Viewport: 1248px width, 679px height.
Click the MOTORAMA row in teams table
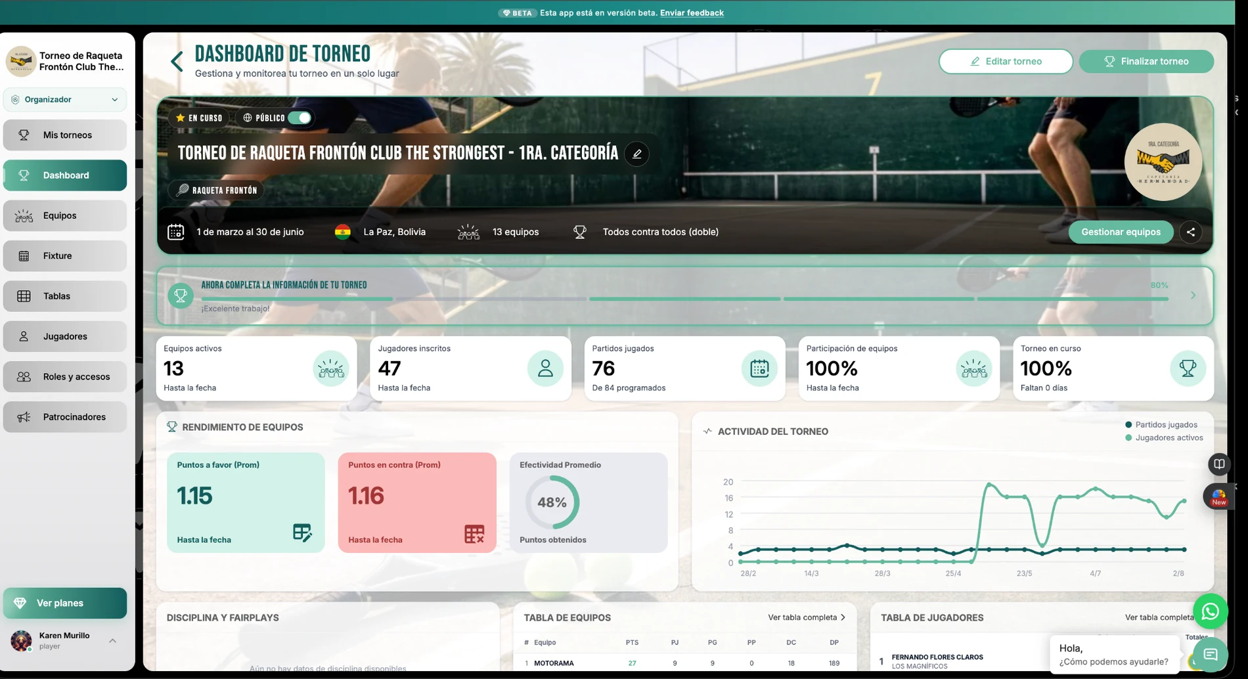[684, 663]
